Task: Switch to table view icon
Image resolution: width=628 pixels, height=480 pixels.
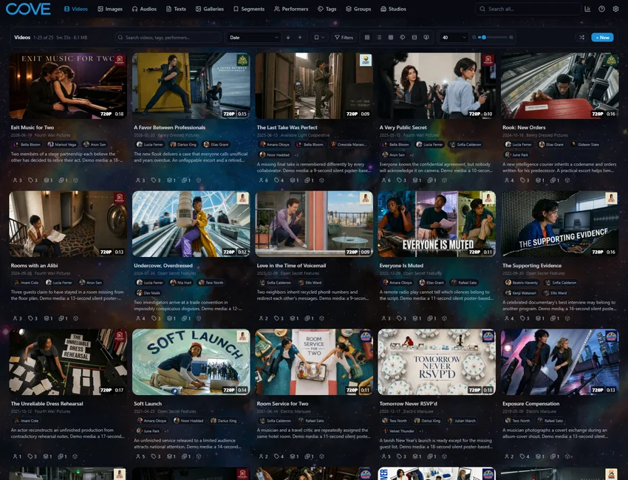Action: [x=391, y=37]
